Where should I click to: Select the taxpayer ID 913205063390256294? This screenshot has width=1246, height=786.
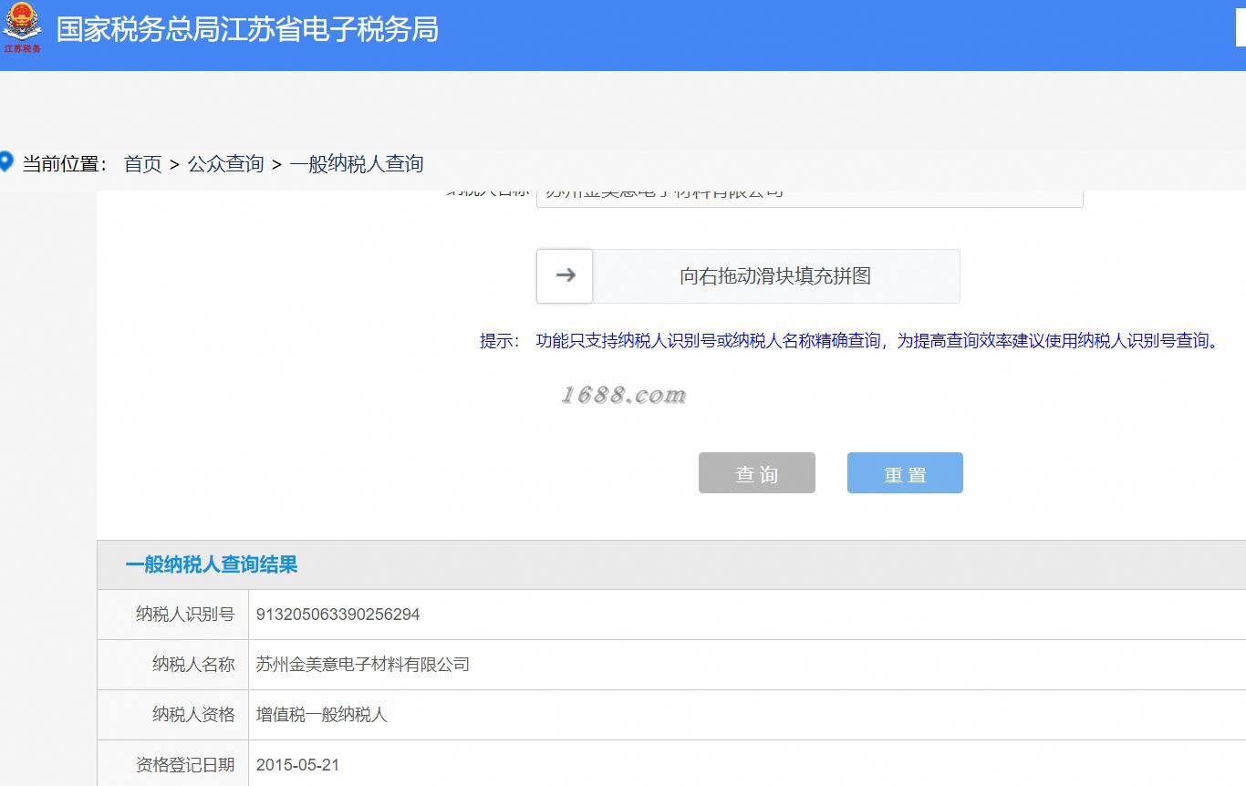click(338, 615)
